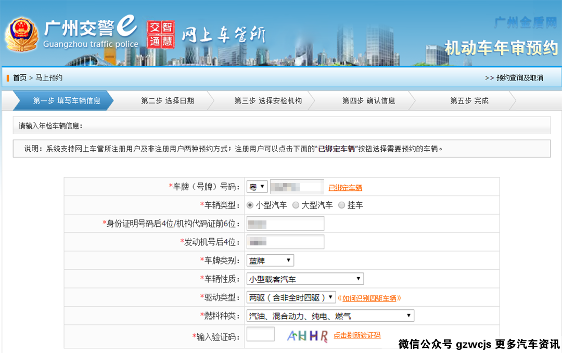This screenshot has width=562, height=353.
Task: Click the 输入验证码 input box
Action: click(260, 335)
